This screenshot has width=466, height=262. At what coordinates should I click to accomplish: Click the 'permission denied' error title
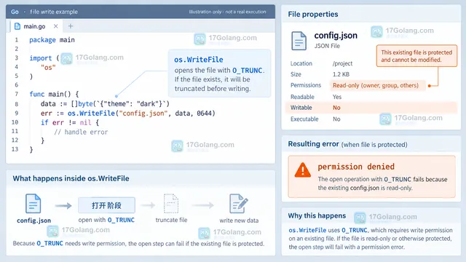pyautogui.click(x=356, y=167)
